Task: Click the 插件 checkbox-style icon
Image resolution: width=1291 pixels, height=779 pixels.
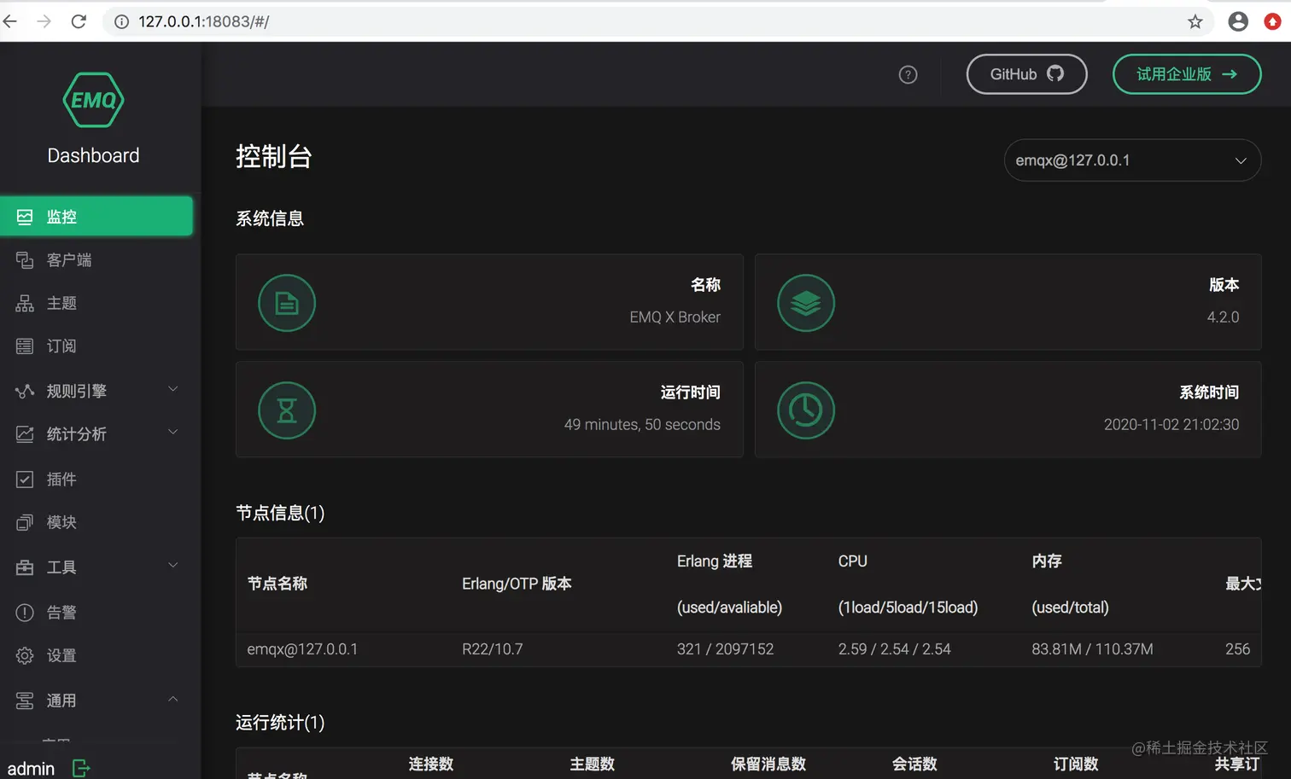Action: pyautogui.click(x=25, y=480)
